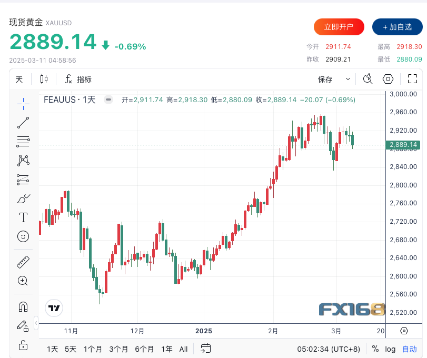Select the 3个月 time range

(x=118, y=349)
